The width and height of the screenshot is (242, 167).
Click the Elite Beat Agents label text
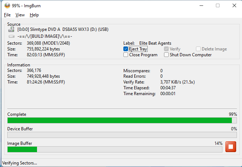click(x=155, y=43)
